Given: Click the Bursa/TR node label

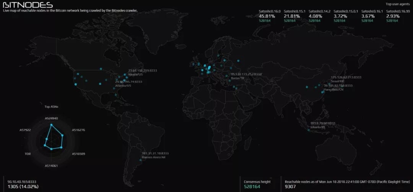Looking at the screenshot, I should (238, 78).
